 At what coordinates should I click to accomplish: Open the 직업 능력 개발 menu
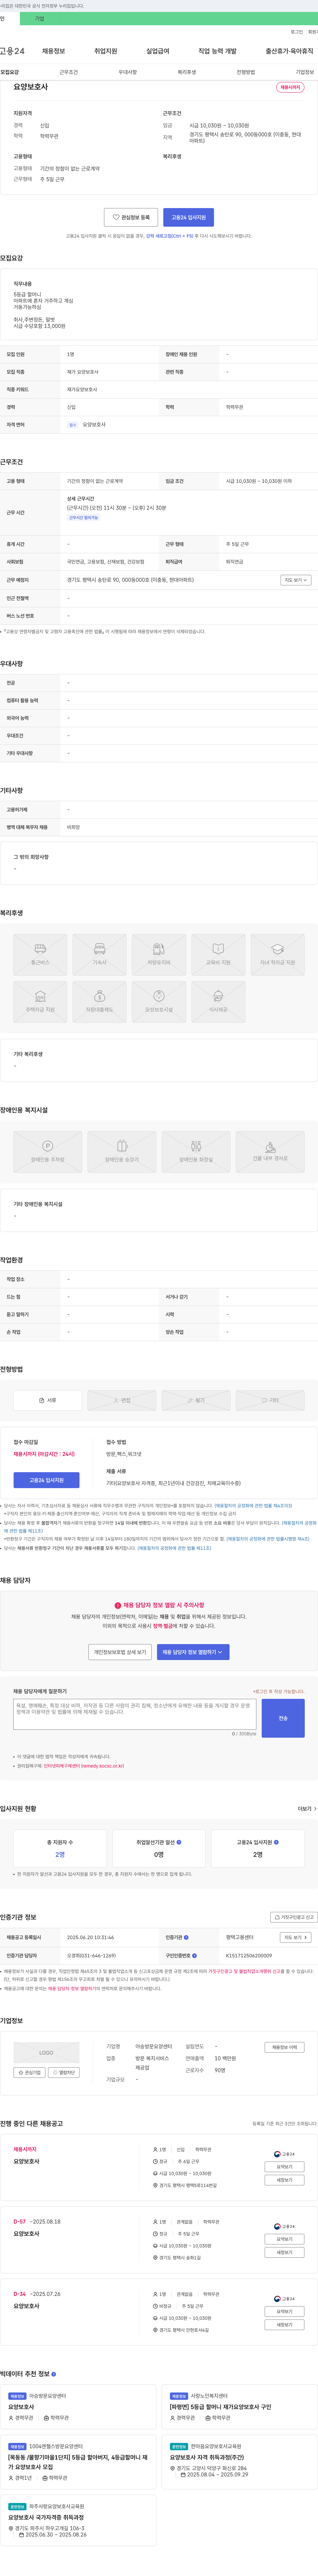[217, 51]
